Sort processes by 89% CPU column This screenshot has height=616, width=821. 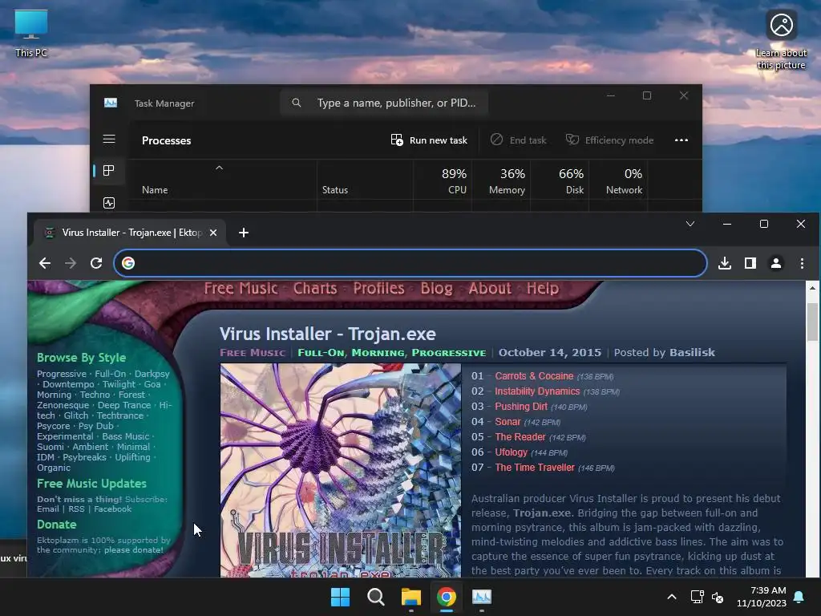443,180
